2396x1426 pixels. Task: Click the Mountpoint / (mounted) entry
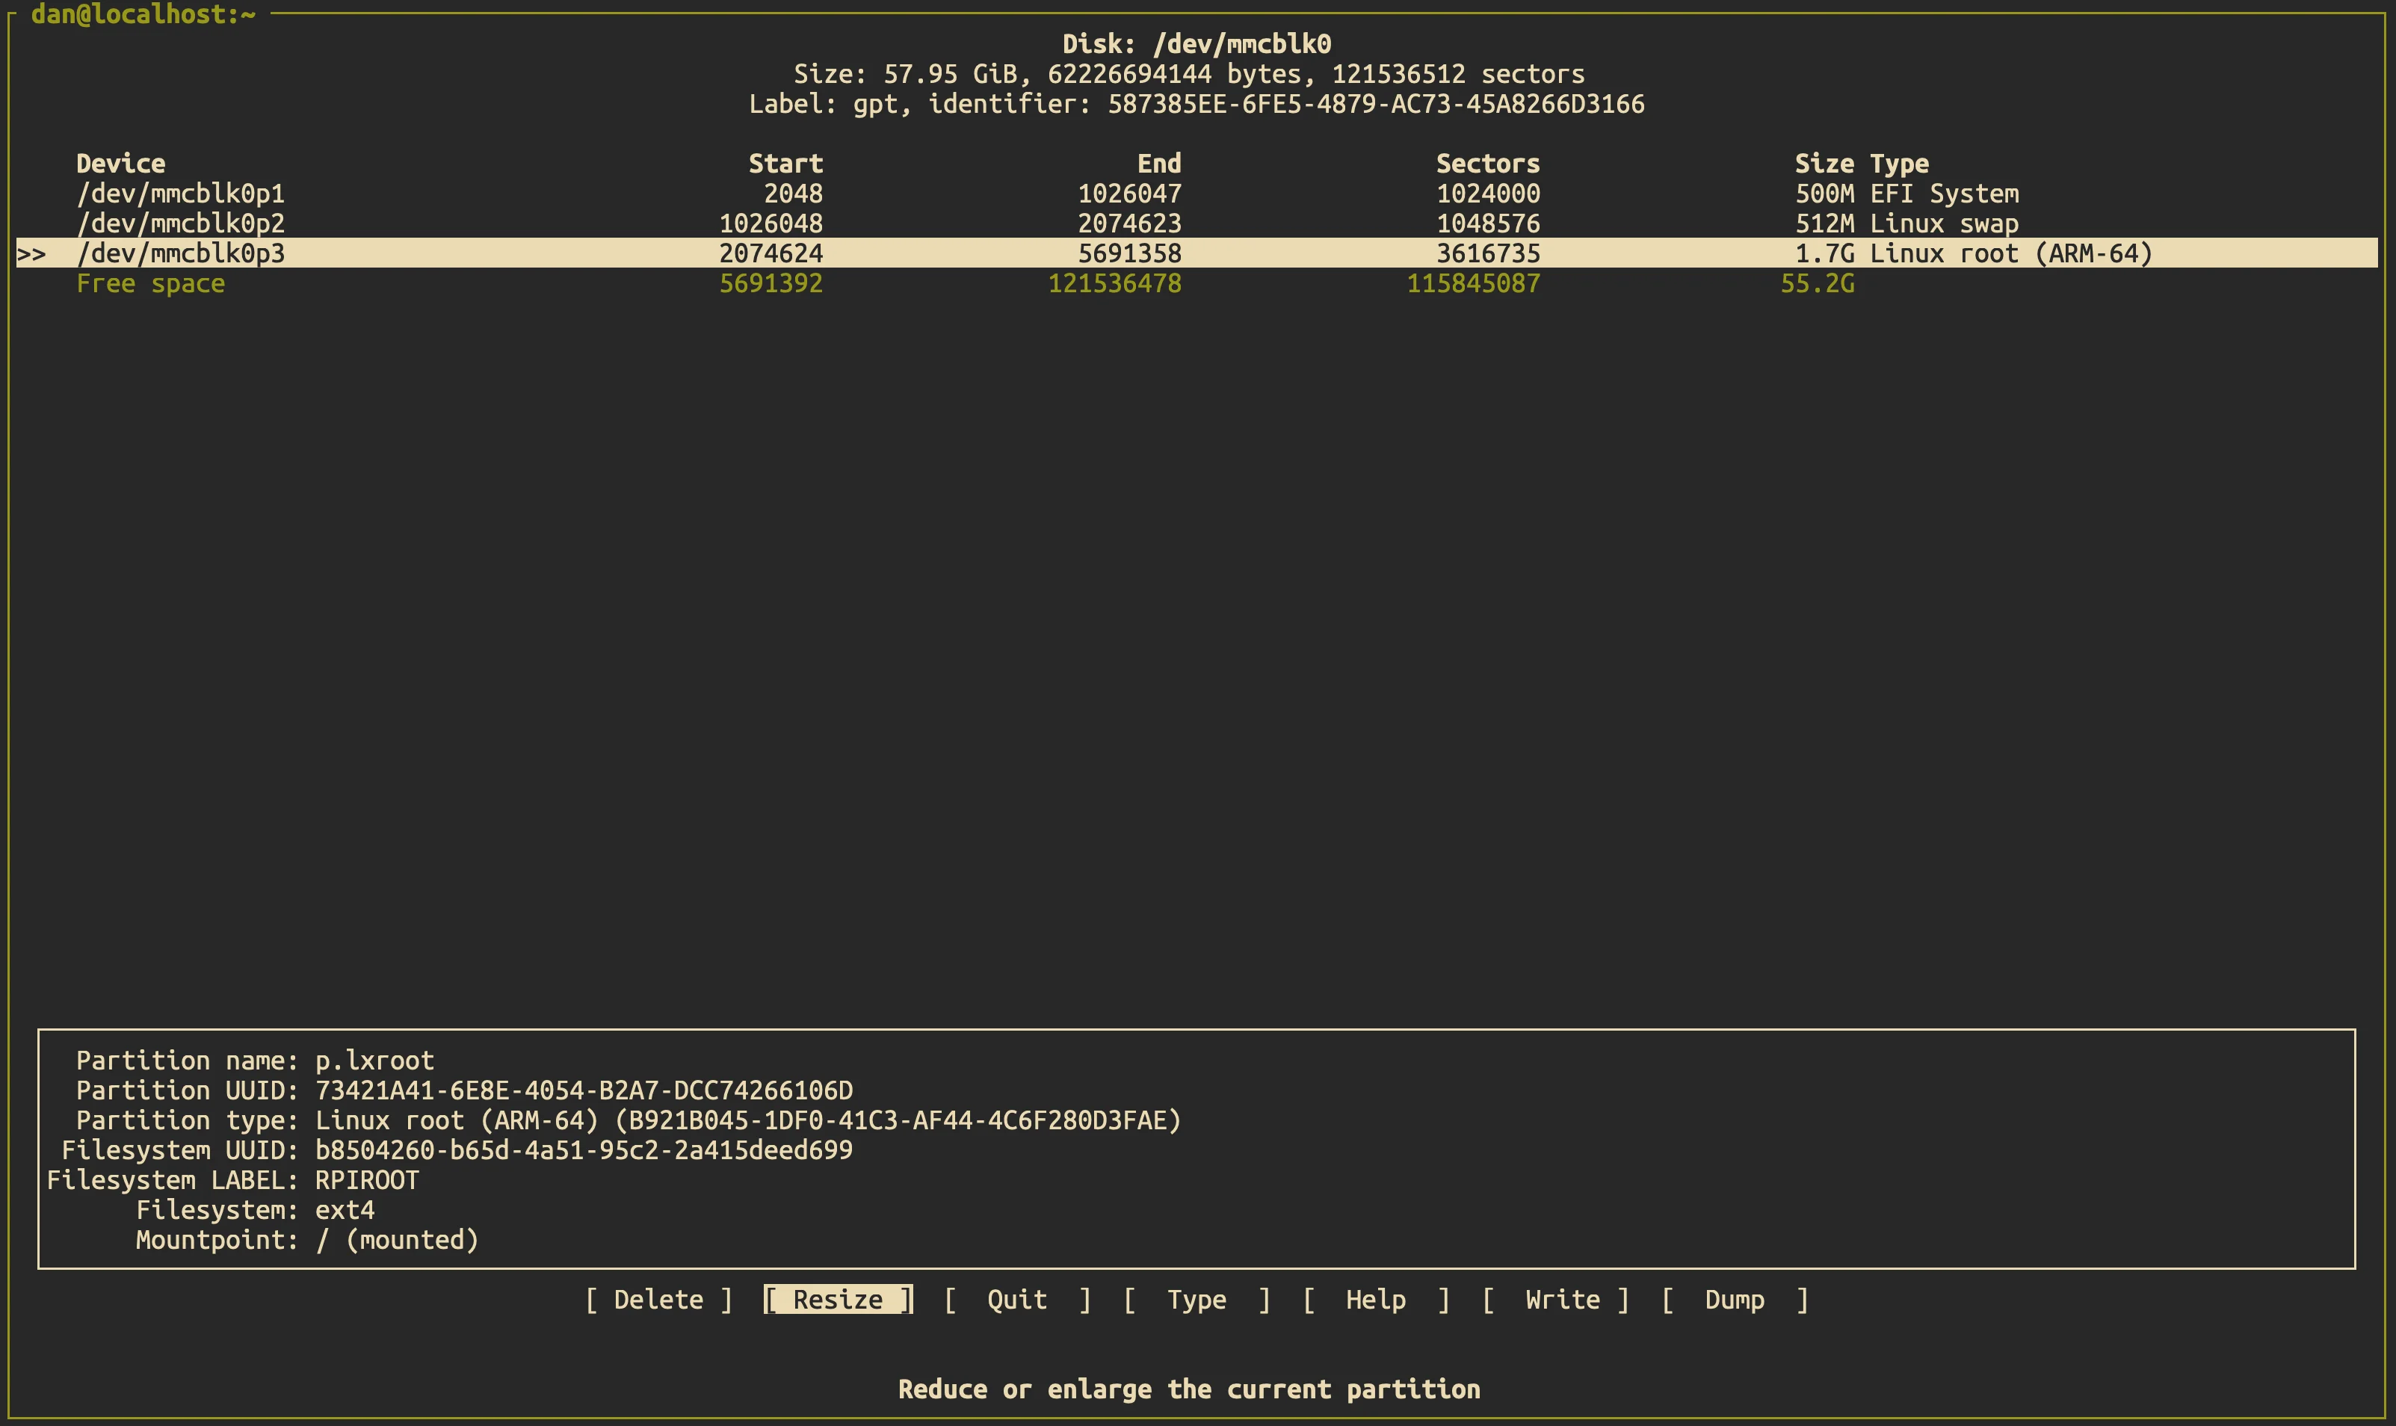pyautogui.click(x=307, y=1240)
